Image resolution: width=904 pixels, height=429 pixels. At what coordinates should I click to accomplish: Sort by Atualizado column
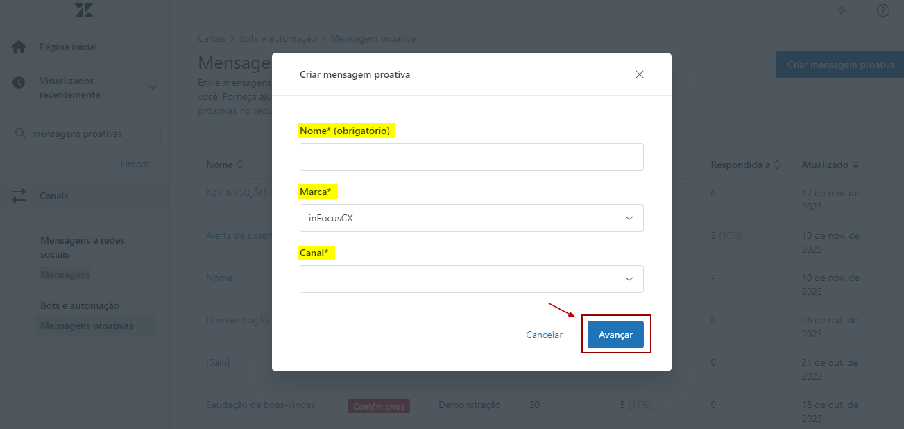[x=829, y=165]
